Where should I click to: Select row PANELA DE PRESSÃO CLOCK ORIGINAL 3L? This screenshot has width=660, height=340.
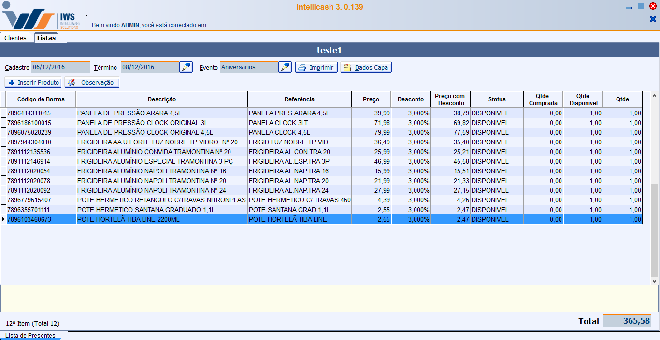pos(324,123)
